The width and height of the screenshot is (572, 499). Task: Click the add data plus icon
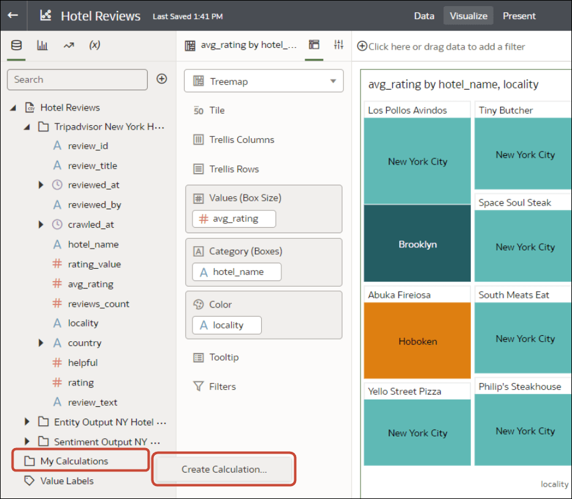coord(162,79)
